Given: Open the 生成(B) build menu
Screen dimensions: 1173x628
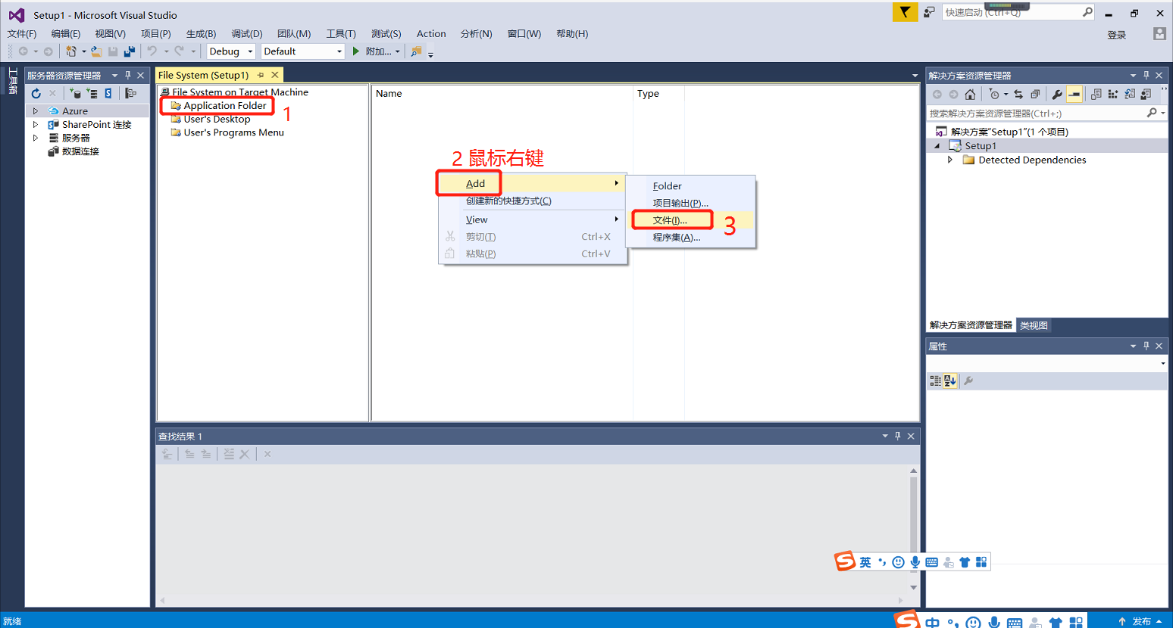Looking at the screenshot, I should tap(201, 34).
